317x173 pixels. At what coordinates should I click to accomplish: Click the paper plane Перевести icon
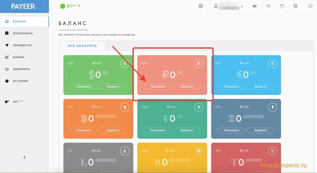pyautogui.click(x=7, y=45)
